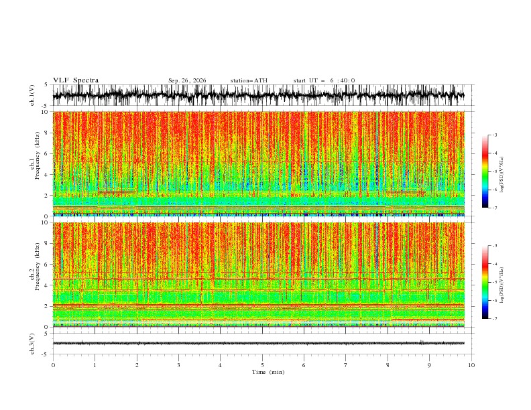Click the ch.1 voltage waveform trace
The image size is (531, 410).
pos(259,95)
